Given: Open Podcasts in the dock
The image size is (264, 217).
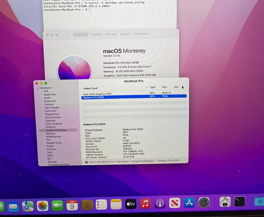Looking at the screenshot, I should 160,203.
